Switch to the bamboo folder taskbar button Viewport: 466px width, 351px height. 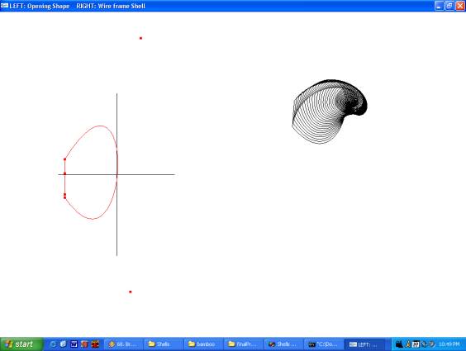tap(203, 344)
